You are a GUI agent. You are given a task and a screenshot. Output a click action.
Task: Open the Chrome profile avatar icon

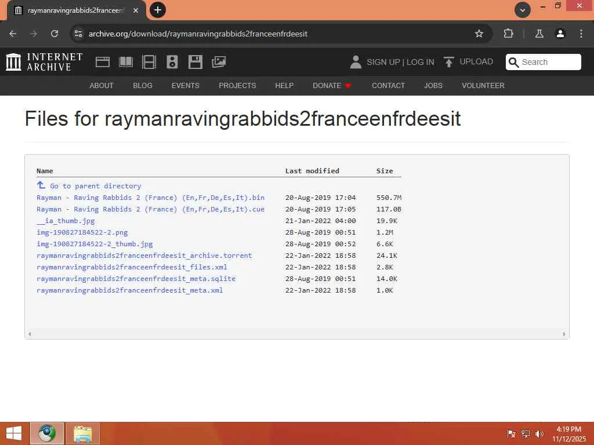(x=560, y=34)
